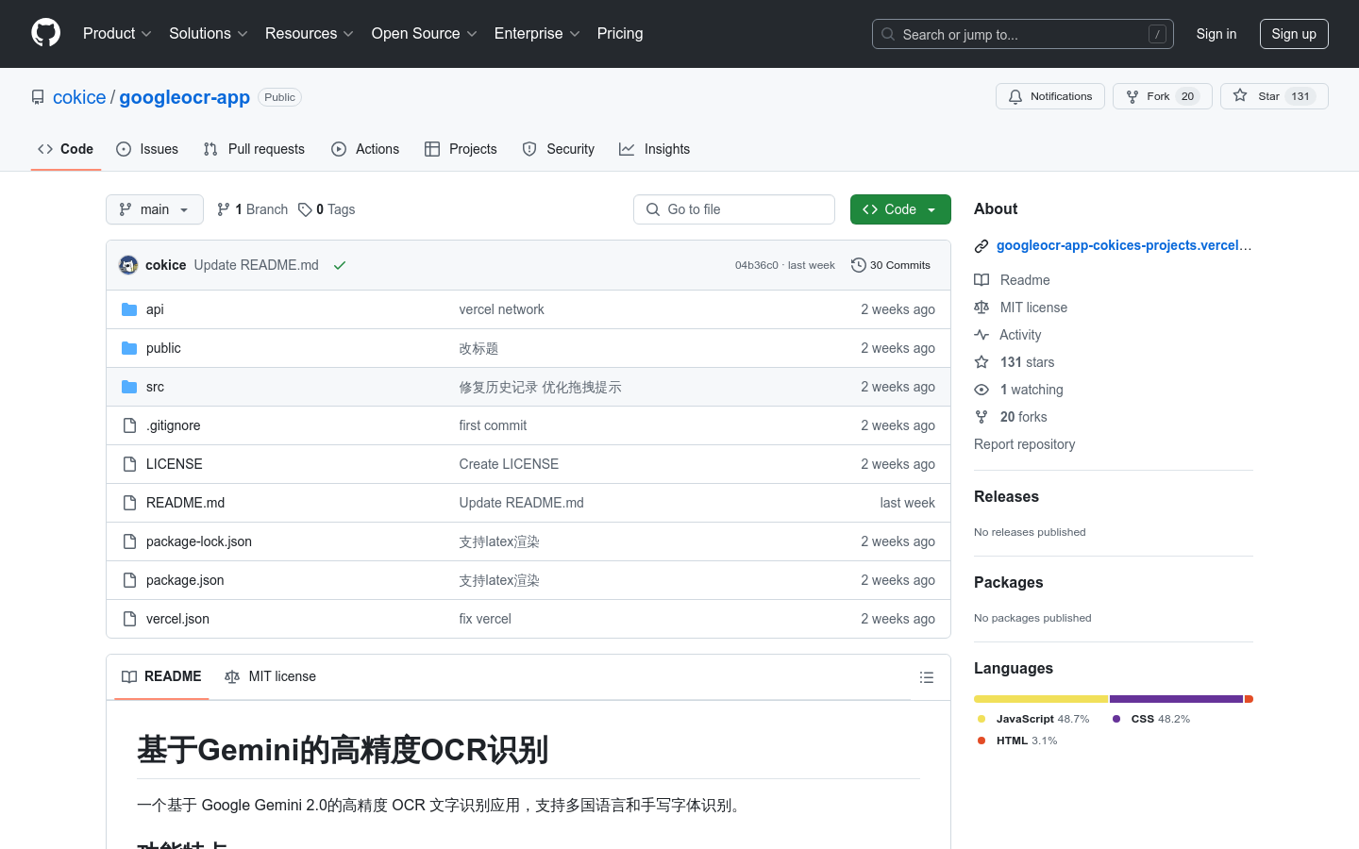The width and height of the screenshot is (1359, 849).
Task: Switch to the Pull requests tab
Action: [254, 149]
